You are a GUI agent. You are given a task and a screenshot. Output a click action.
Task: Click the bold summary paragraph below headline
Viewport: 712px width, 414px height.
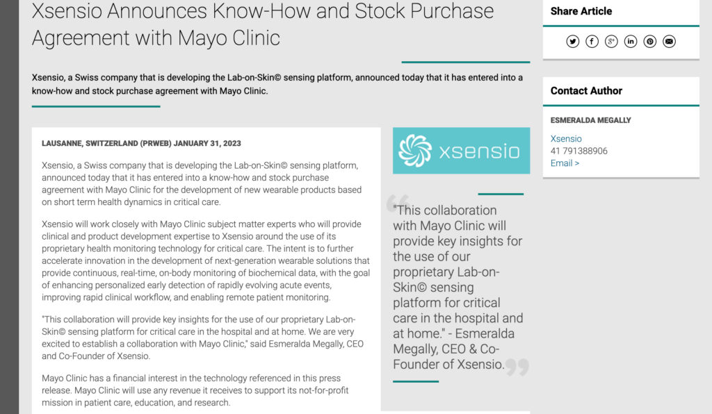(x=277, y=84)
